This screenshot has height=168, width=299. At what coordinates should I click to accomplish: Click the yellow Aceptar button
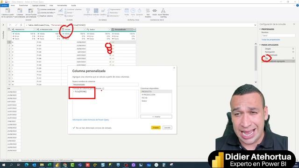pos(156,127)
